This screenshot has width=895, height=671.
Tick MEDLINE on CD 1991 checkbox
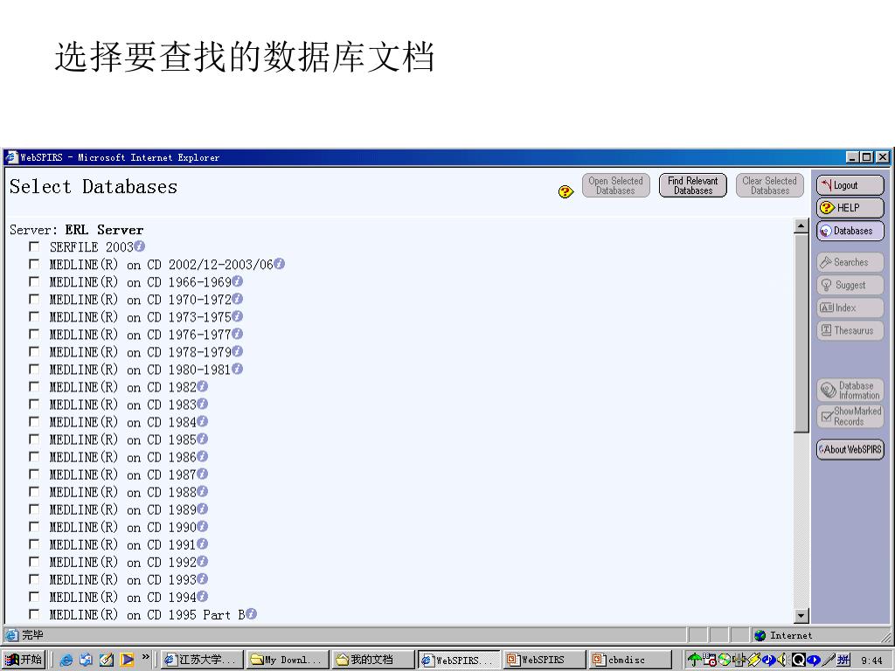(34, 544)
